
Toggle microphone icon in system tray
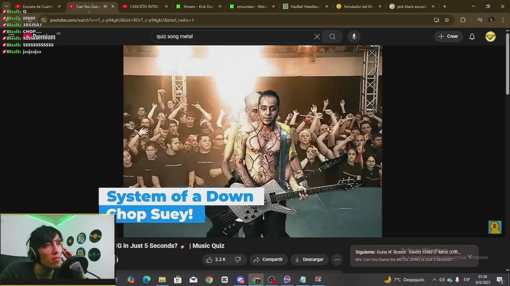pos(457,280)
